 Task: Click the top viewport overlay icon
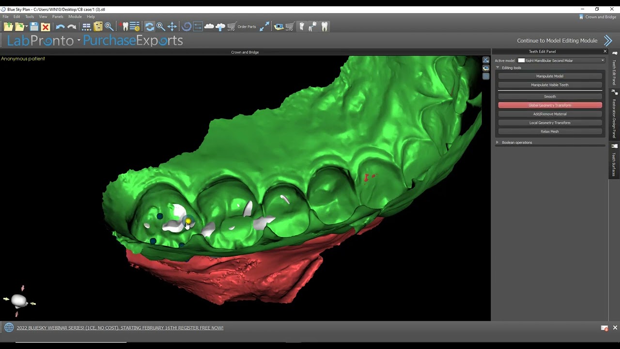[486, 60]
